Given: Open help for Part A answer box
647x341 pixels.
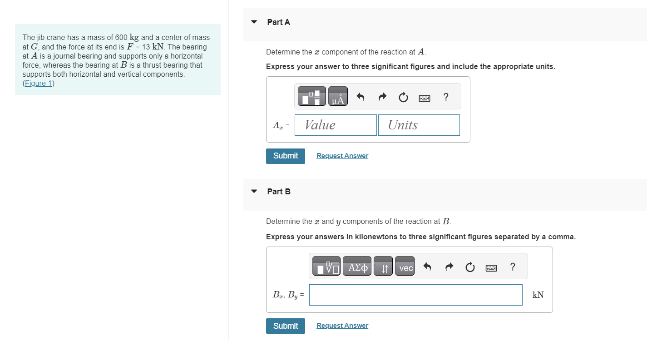Looking at the screenshot, I should pos(446,97).
